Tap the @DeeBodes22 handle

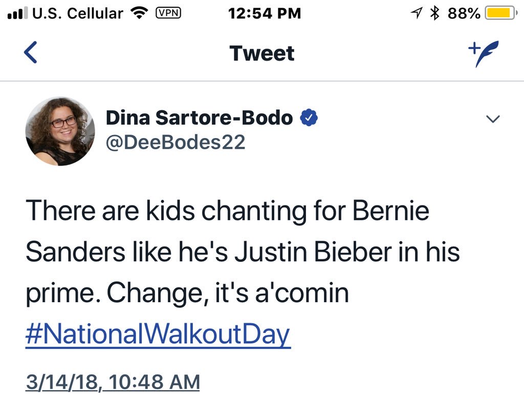click(176, 142)
